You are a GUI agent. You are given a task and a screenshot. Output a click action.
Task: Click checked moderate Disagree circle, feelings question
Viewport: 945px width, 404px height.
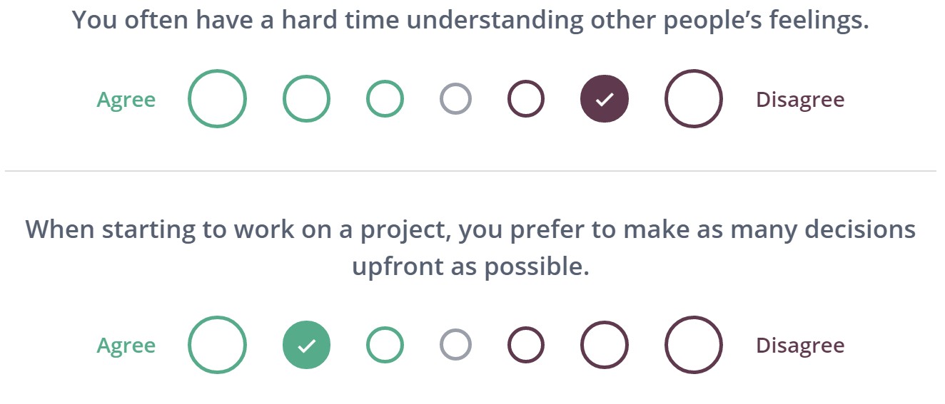(604, 99)
